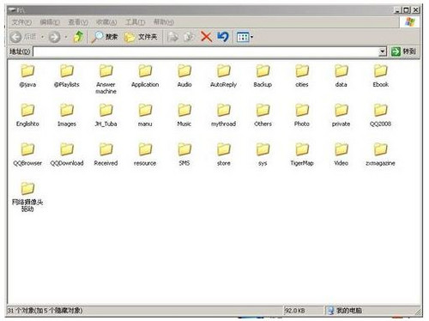Click the 92.0 KB size in status bar
Screen dimensions: 429x321
coord(294,311)
